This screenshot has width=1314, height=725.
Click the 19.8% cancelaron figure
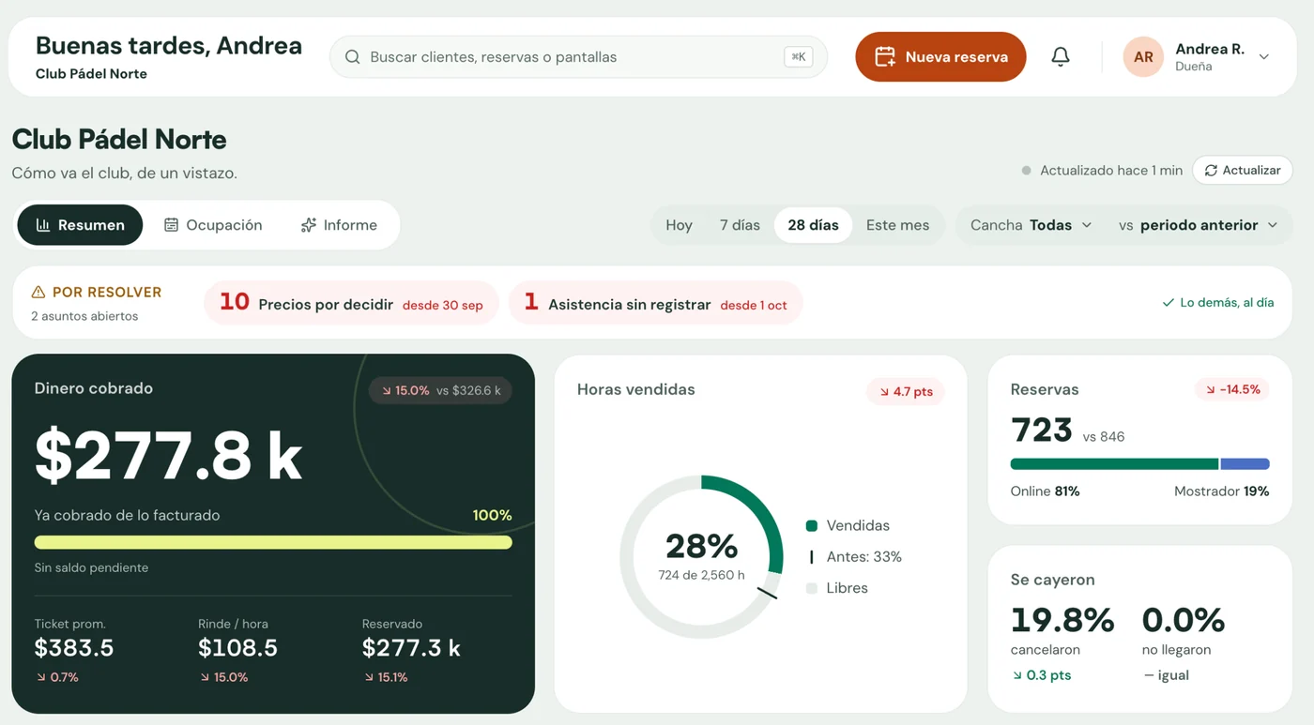click(1062, 620)
